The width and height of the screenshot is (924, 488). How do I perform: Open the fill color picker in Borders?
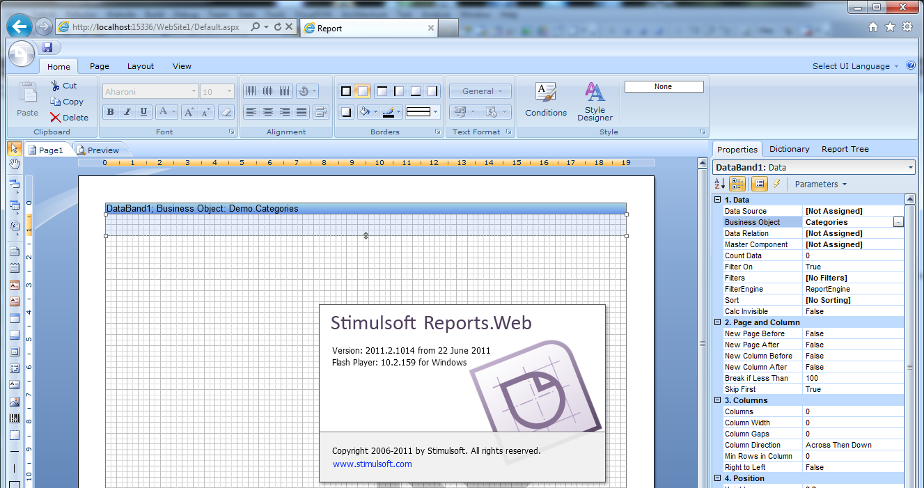pyautogui.click(x=368, y=112)
